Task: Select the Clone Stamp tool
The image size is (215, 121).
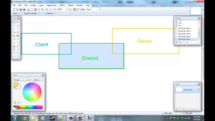Action: tap(14, 46)
